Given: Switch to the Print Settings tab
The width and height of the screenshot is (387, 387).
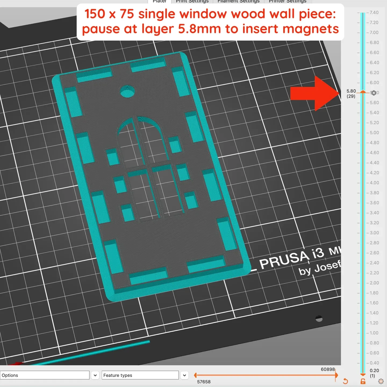Looking at the screenshot, I should [x=192, y=1].
